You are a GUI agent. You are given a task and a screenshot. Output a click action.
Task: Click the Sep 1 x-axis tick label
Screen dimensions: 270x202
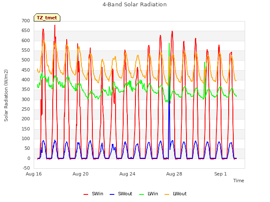pos(220,174)
